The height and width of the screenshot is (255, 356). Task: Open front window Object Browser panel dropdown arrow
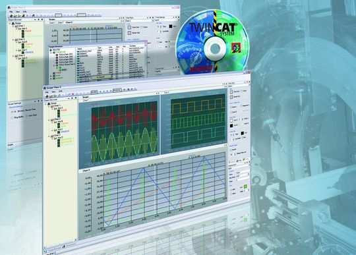point(69,98)
